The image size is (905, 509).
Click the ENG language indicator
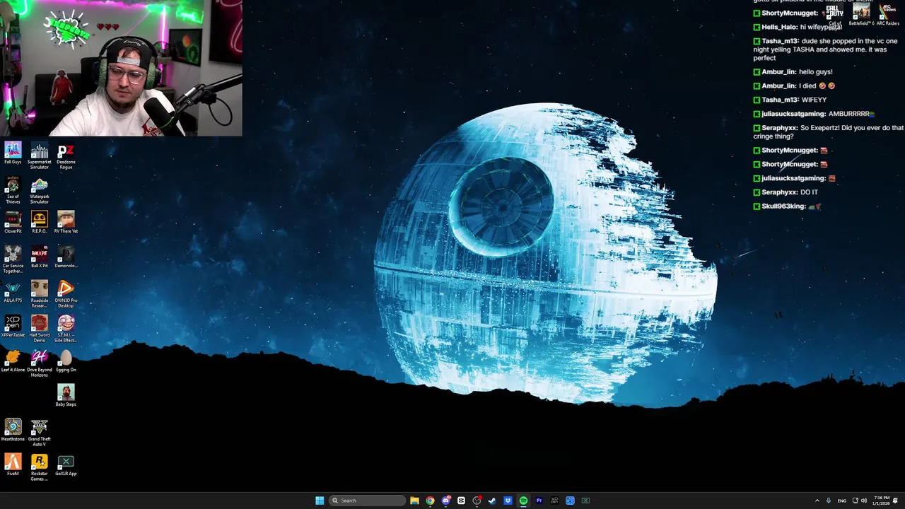tap(842, 501)
